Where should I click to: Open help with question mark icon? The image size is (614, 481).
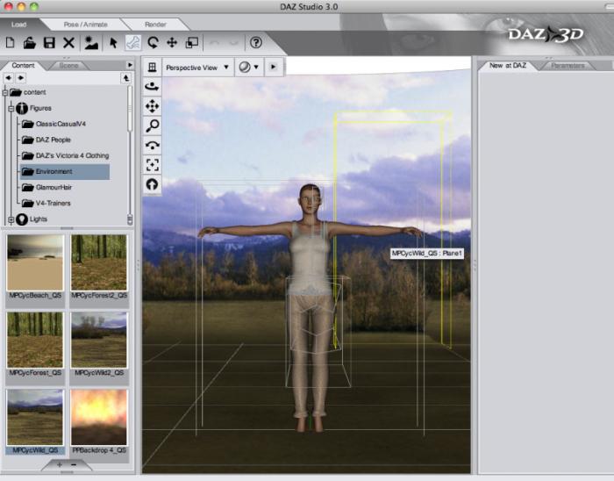256,42
